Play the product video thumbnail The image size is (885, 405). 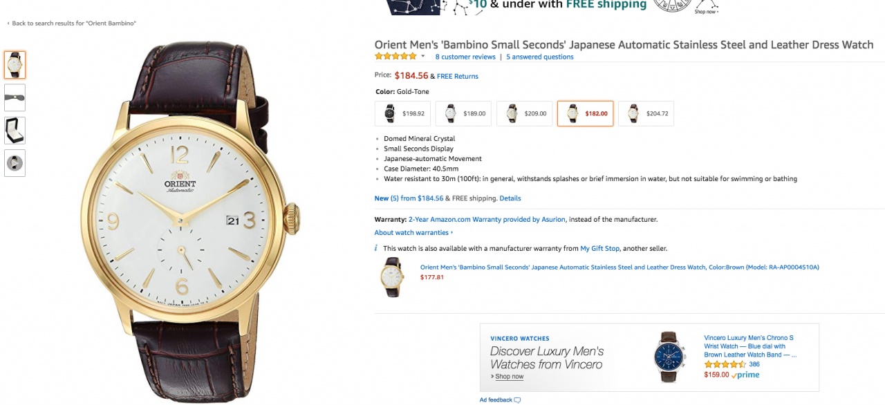coord(15,163)
